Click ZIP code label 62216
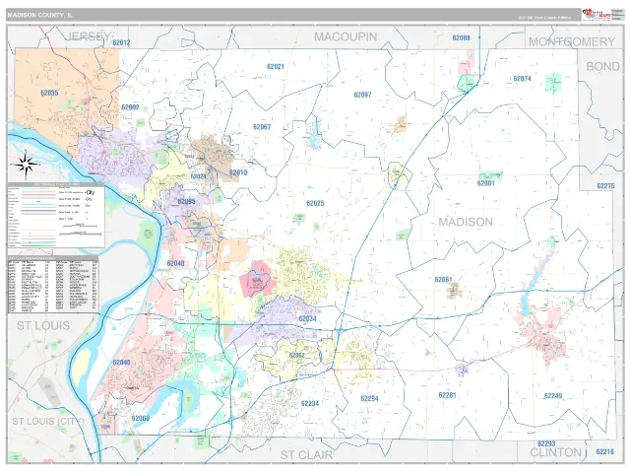Viewport: 630px width, 473px height. pyautogui.click(x=604, y=451)
